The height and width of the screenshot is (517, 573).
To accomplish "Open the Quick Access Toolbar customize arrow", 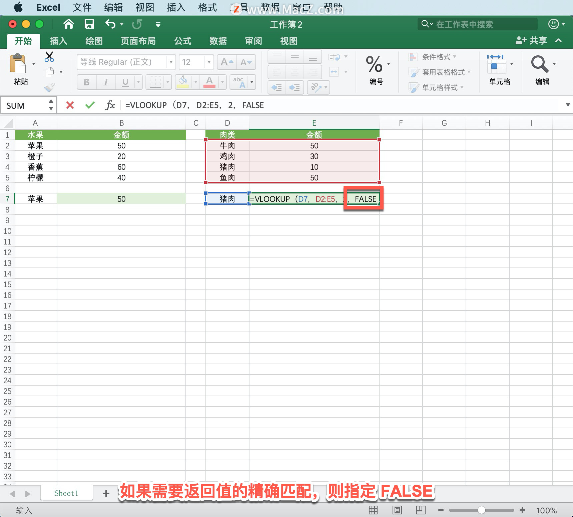I will 158,24.
